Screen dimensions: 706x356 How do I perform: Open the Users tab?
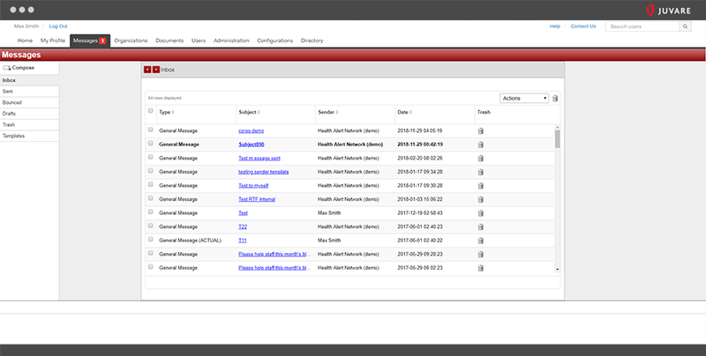[198, 41]
